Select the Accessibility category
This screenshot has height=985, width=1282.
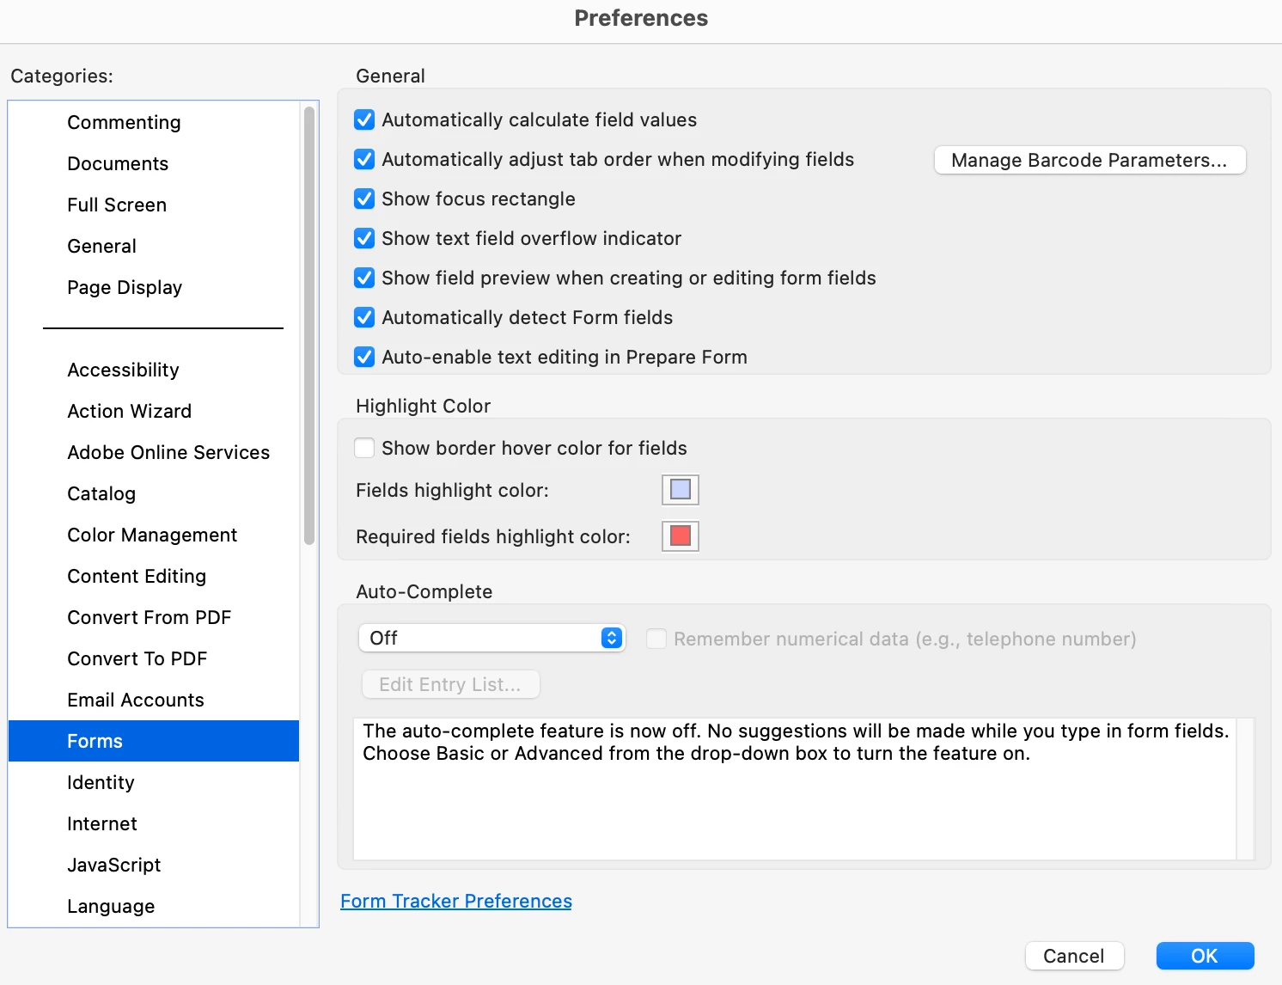(123, 370)
